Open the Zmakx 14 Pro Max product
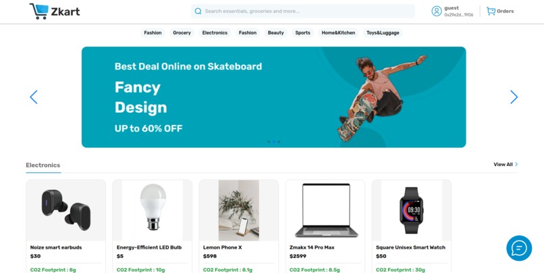The width and height of the screenshot is (544, 273). pyautogui.click(x=325, y=226)
